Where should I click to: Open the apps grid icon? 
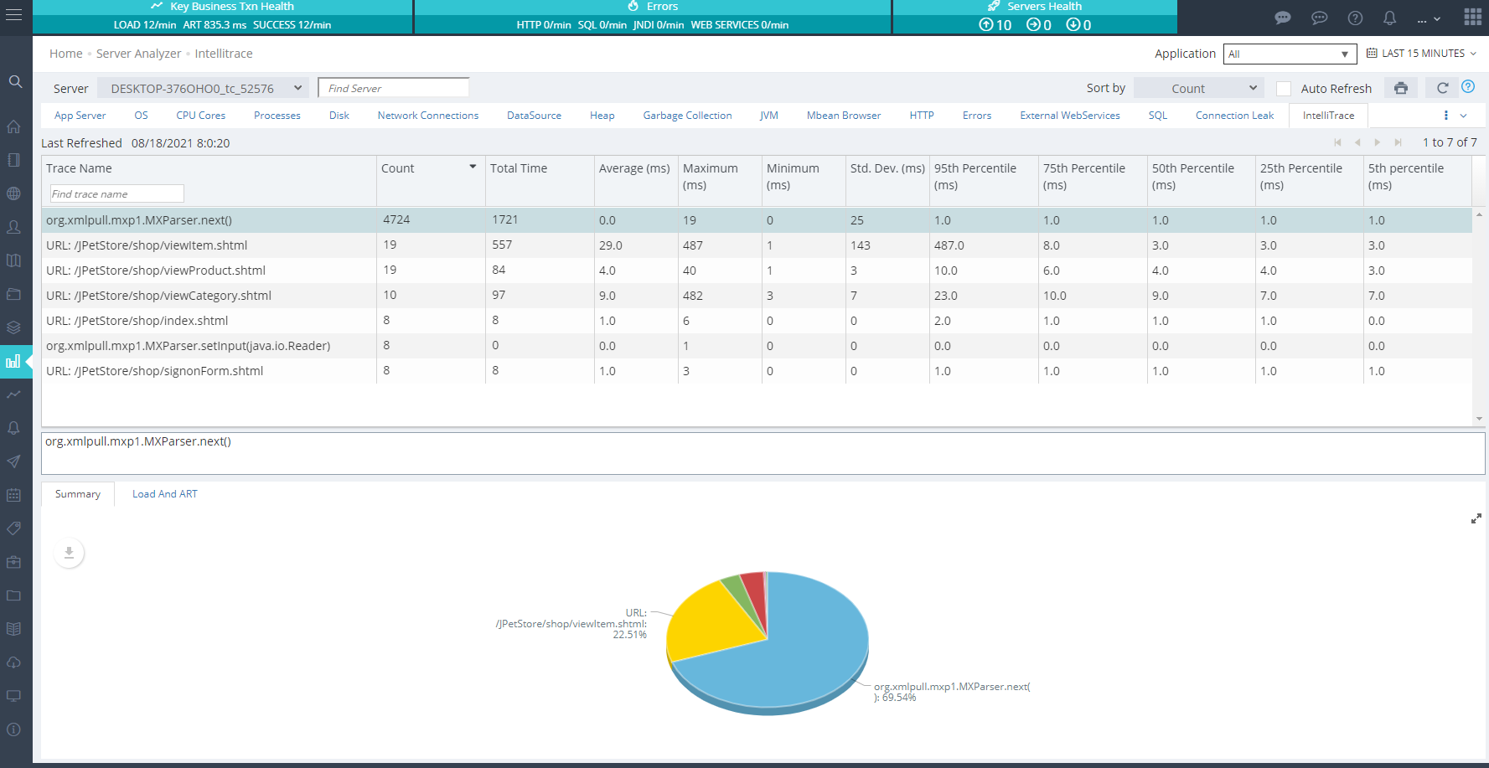point(1472,18)
